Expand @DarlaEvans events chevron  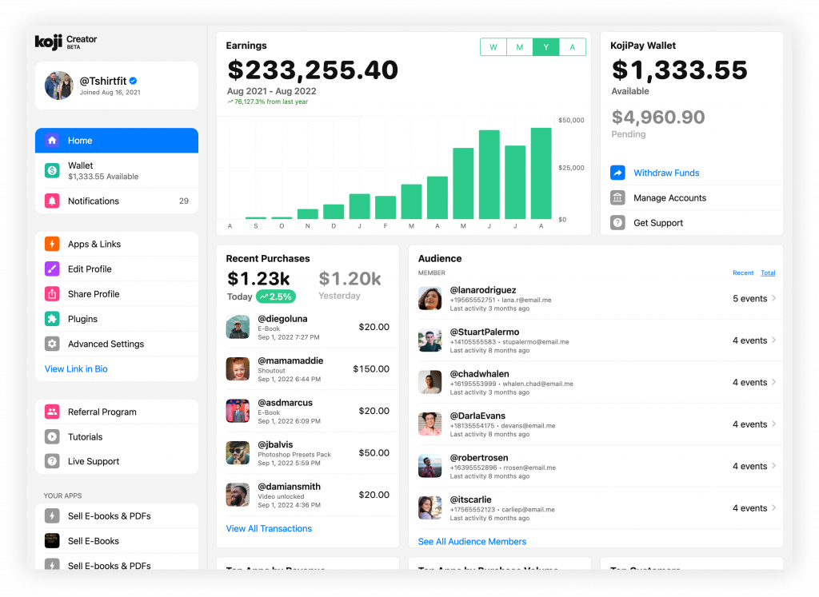[773, 424]
